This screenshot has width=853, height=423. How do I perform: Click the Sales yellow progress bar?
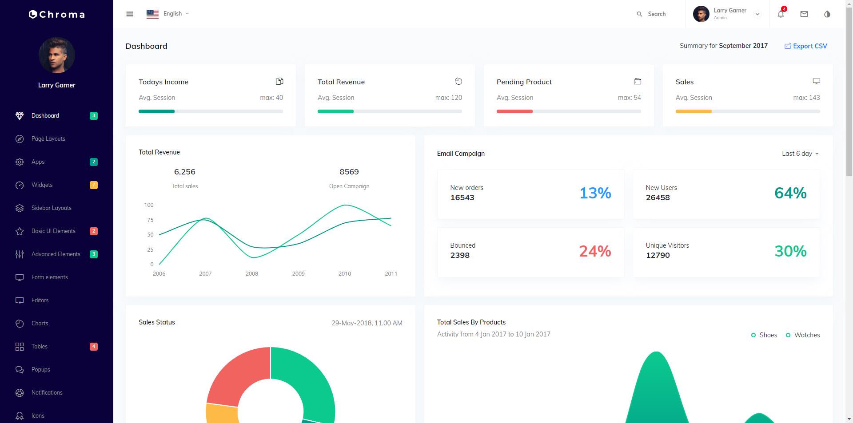(x=694, y=111)
